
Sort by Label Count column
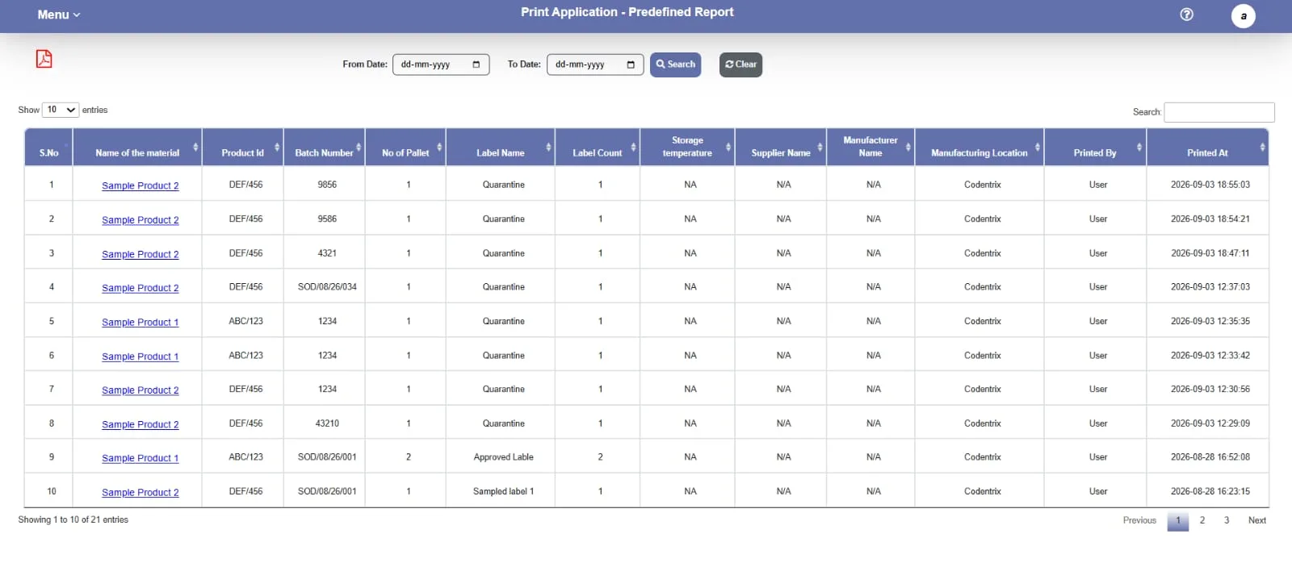coord(598,148)
